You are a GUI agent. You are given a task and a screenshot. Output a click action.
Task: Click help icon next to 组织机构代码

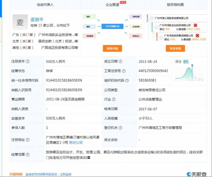point(127,81)
